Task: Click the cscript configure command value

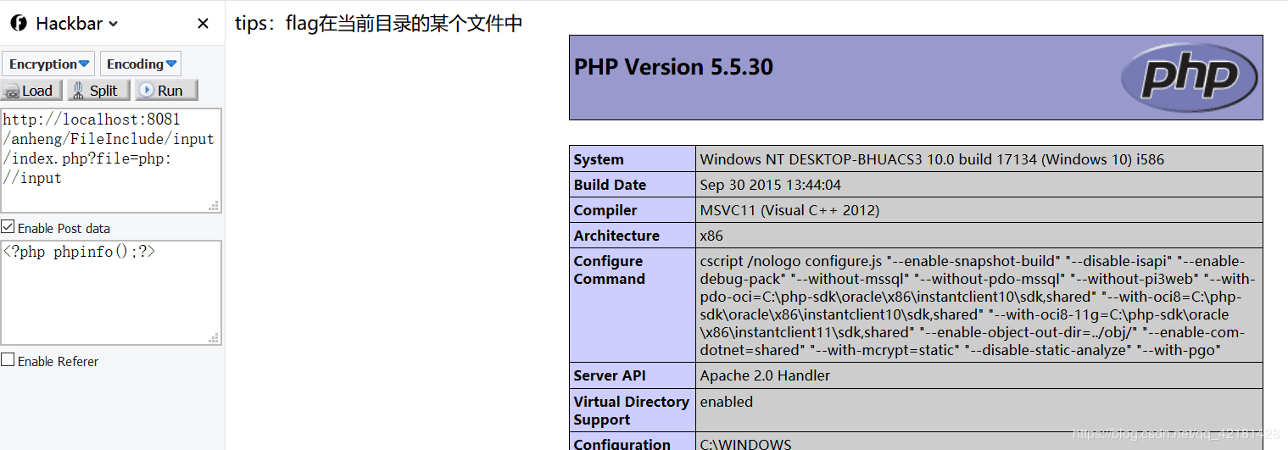Action: tap(978, 305)
